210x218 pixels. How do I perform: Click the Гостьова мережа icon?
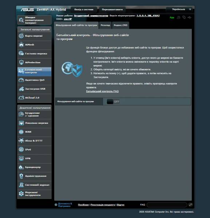(21, 53)
